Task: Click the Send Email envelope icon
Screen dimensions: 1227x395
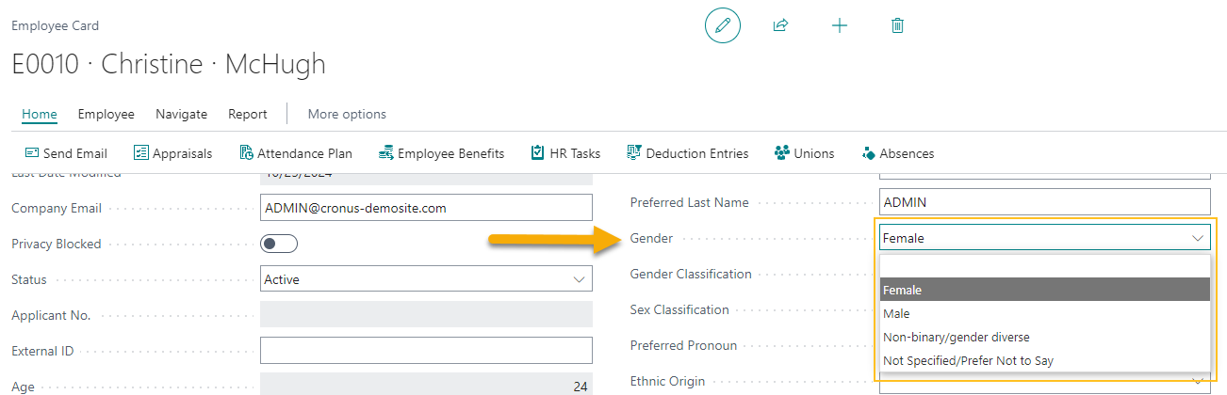Action: point(32,153)
